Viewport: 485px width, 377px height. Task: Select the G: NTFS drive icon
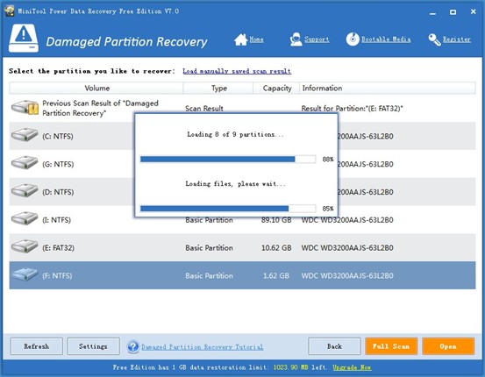(x=25, y=163)
